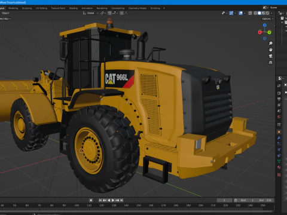The image size is (287, 215).
Task: Open Shading workspace tab
Action: tap(74, 8)
